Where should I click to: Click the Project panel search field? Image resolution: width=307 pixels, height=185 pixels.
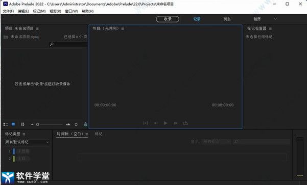(68, 44)
